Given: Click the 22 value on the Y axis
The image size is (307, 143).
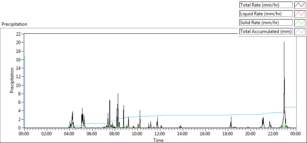Looking at the screenshot, I should 18,34.
